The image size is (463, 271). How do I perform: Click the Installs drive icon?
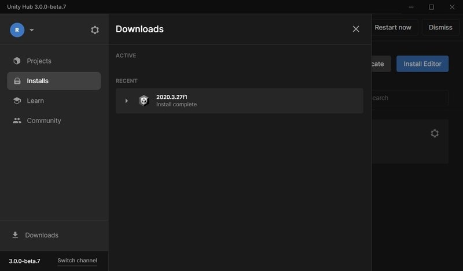pos(17,81)
